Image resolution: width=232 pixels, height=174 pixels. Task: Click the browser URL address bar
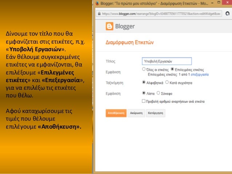coord(159,13)
